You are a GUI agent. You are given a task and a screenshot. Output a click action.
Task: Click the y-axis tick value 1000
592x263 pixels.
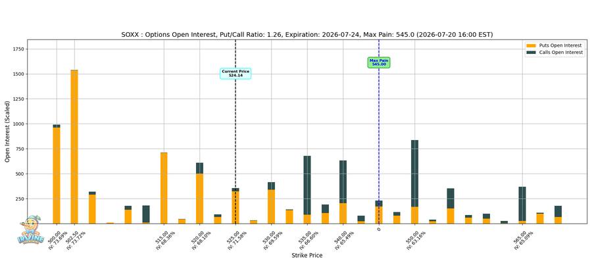tap(18, 124)
